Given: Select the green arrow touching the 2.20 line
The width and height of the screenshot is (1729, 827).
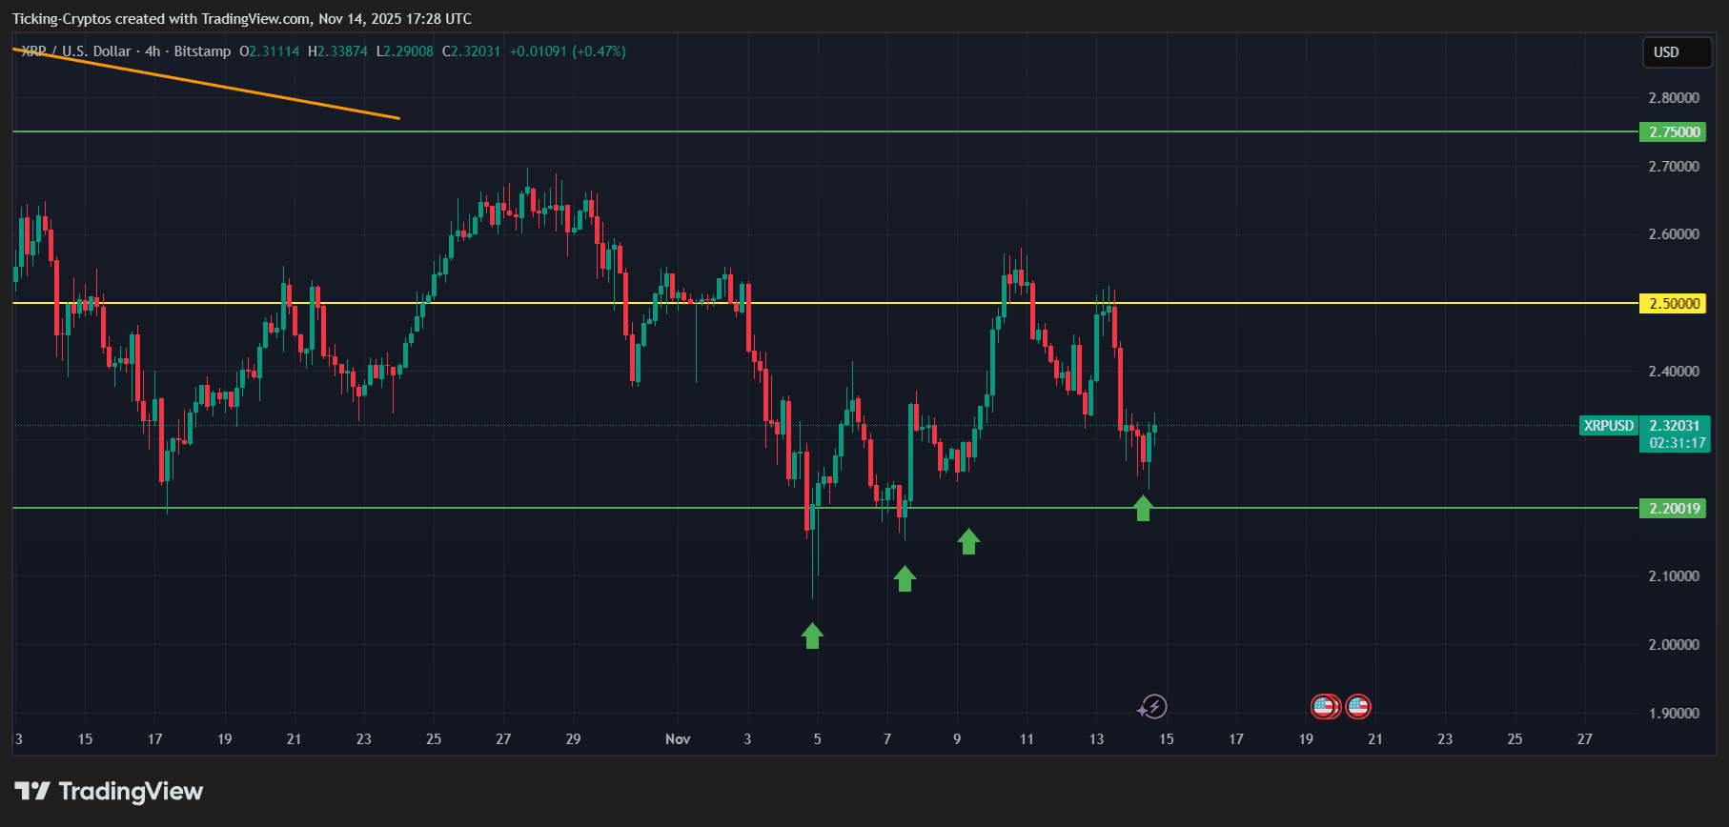Looking at the screenshot, I should (1143, 509).
